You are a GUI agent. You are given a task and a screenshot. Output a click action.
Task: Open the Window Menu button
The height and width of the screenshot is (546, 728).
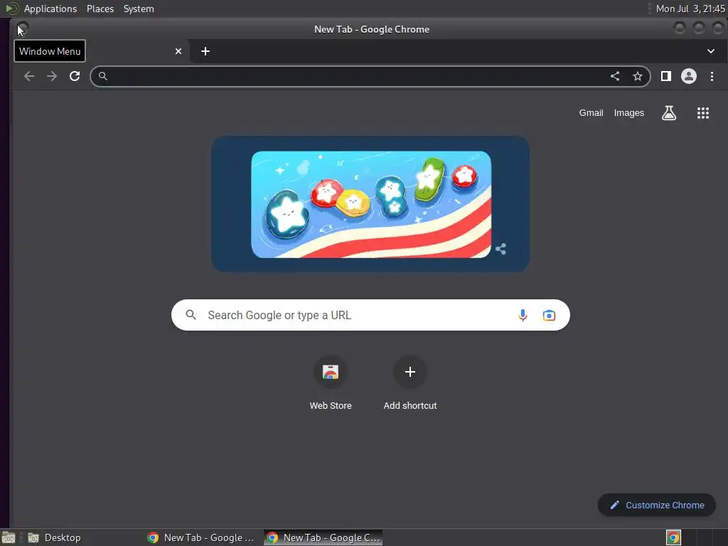(x=23, y=28)
